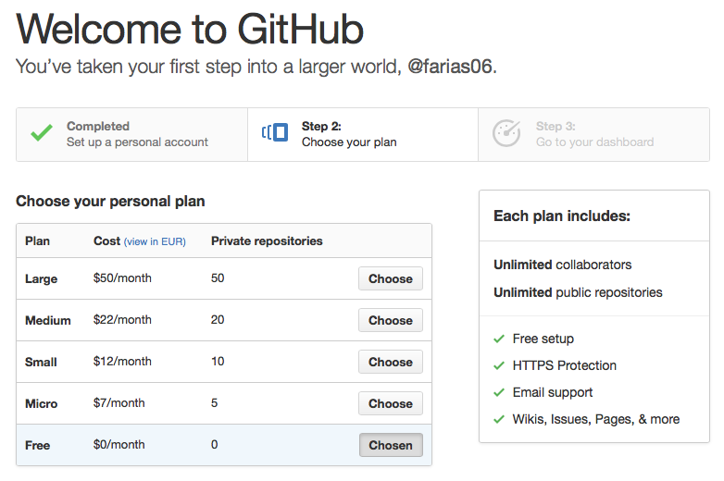Click the Chosen button for Free plan

(x=390, y=445)
